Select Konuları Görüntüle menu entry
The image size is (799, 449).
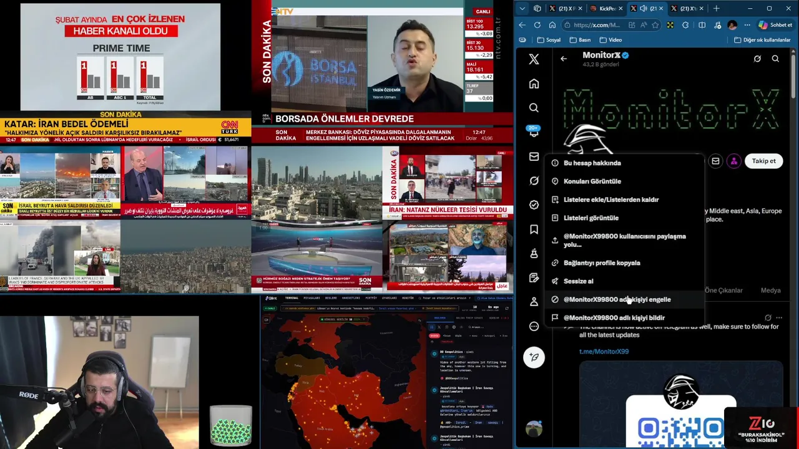coord(624,181)
